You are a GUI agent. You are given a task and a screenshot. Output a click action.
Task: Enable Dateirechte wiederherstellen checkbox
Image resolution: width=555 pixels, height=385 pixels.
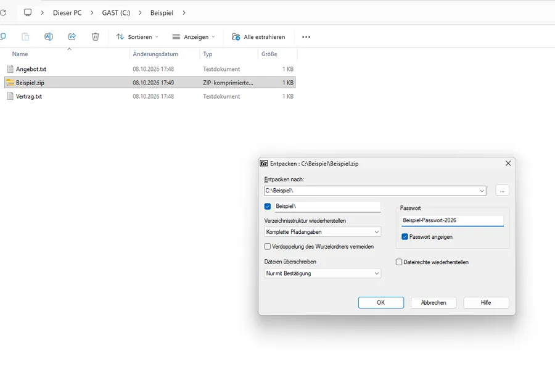pos(399,262)
